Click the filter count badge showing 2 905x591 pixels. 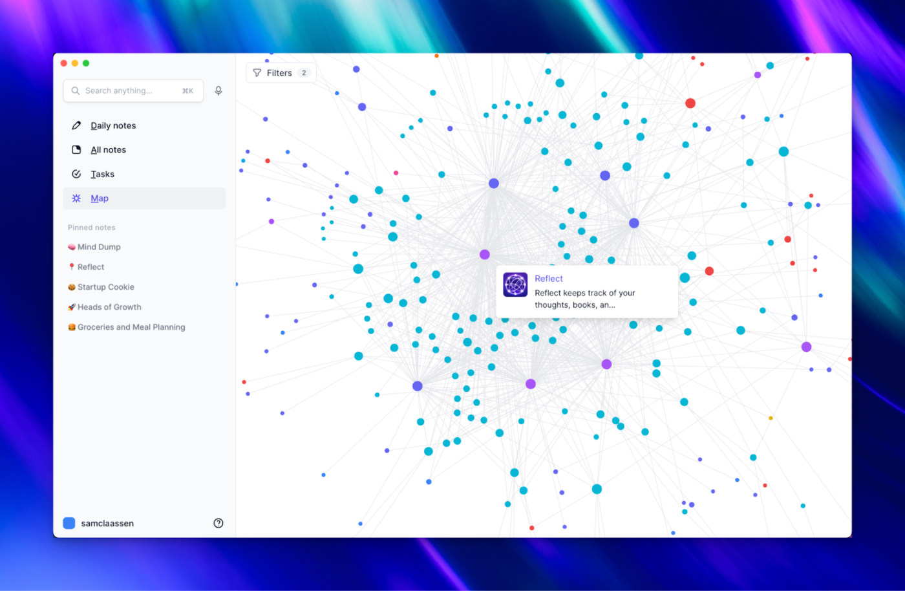coord(304,73)
